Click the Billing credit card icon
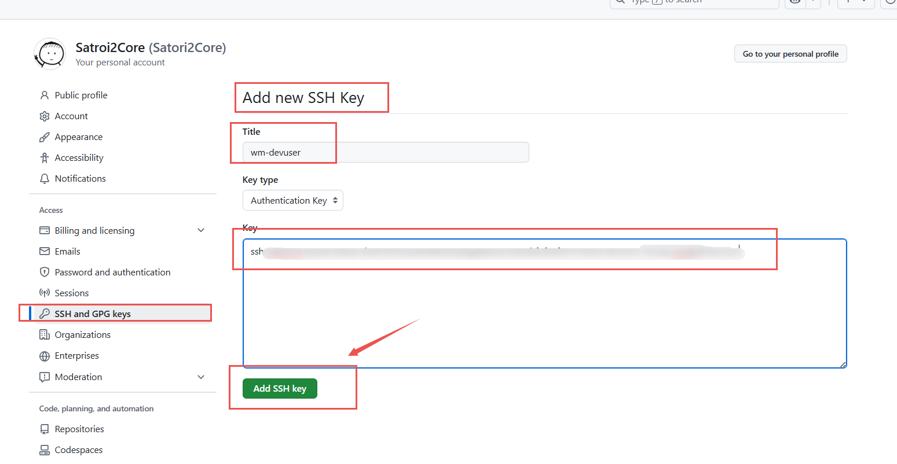 45,230
